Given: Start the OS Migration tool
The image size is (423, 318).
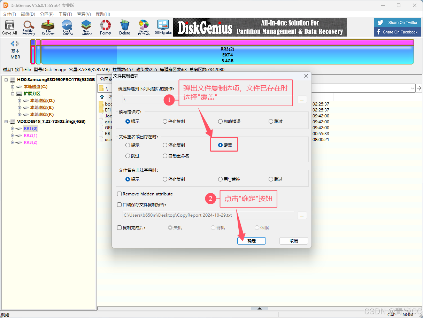Looking at the screenshot, I should [x=163, y=28].
